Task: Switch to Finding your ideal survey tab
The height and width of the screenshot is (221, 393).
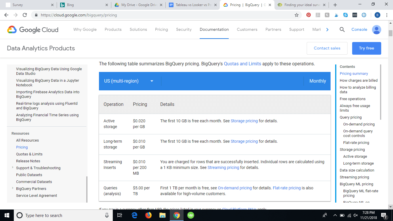Action: pyautogui.click(x=302, y=5)
